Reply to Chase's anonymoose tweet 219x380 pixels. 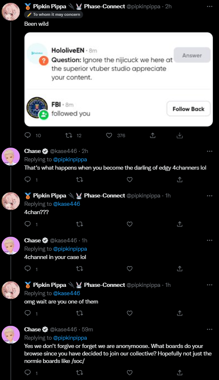point(28,372)
